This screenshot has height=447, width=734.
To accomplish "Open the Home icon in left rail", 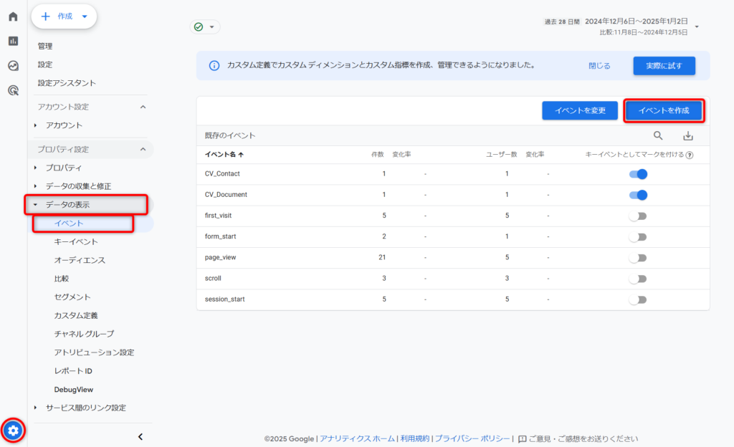I will click(x=13, y=16).
